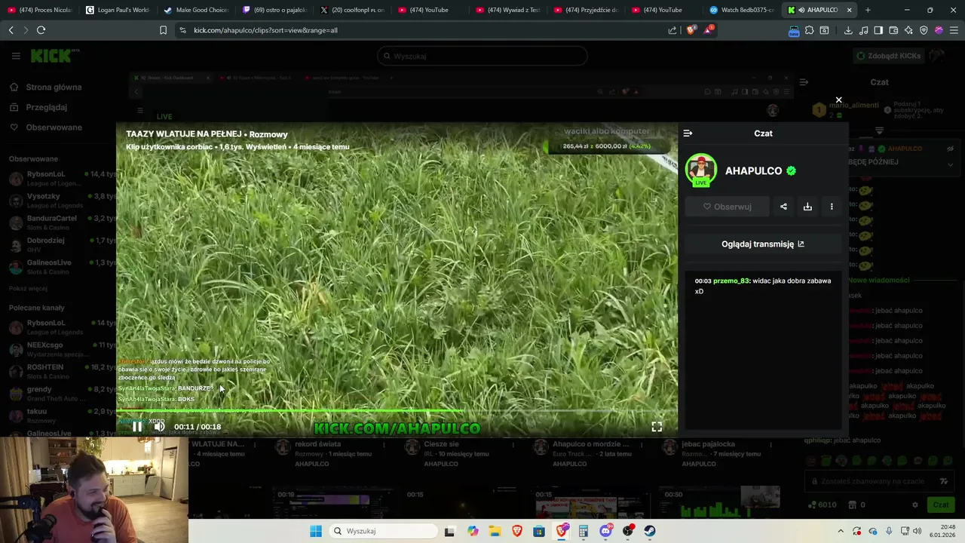Reload the current page
The image size is (965, 543).
(41, 30)
